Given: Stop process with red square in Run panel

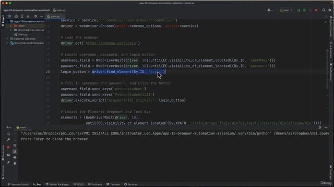Looking at the screenshot, I should (x=8, y=147).
